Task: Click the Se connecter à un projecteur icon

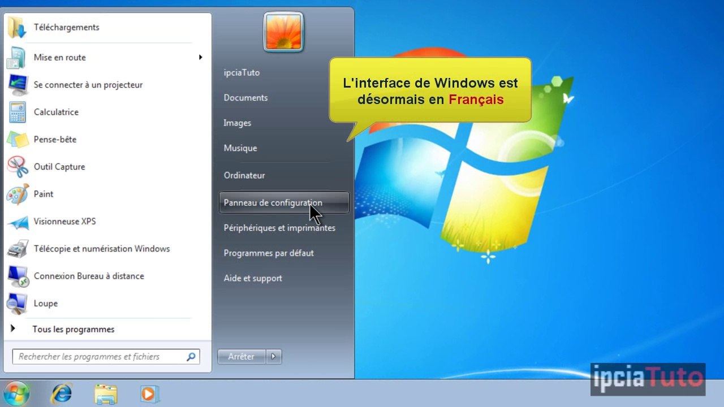Action: pos(17,85)
